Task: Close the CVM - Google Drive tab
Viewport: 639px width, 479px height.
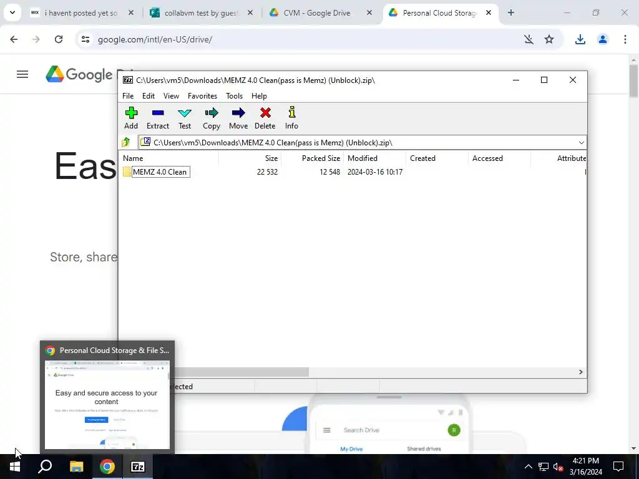Action: click(369, 13)
